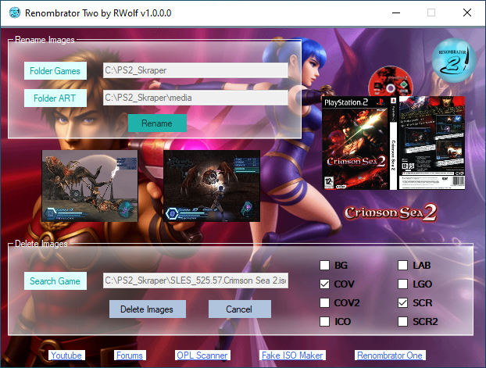Select the left gameplay screenshot thumbnail

pos(90,186)
